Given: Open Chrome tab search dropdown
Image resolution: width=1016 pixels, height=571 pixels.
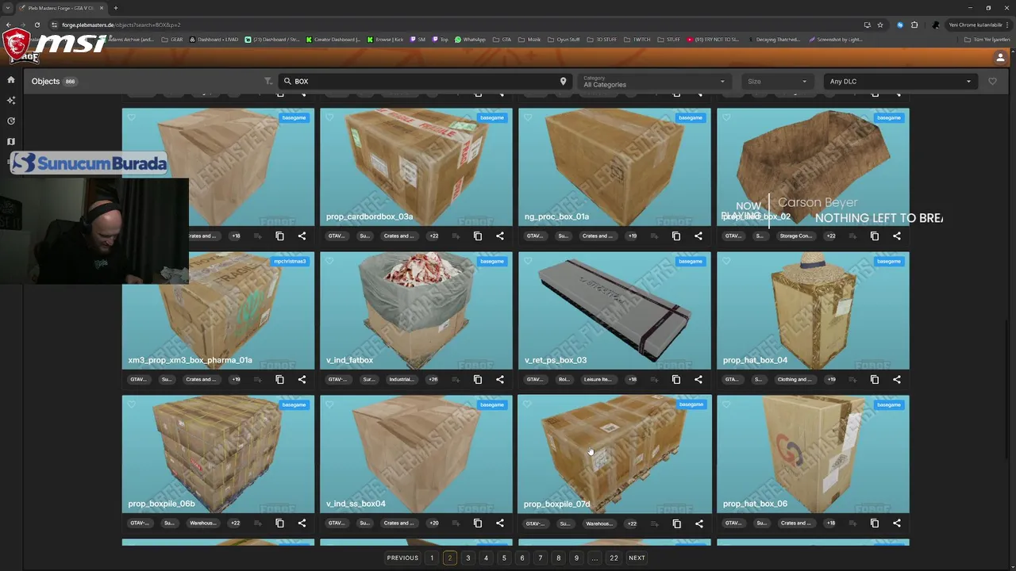Looking at the screenshot, I should coord(8,8).
